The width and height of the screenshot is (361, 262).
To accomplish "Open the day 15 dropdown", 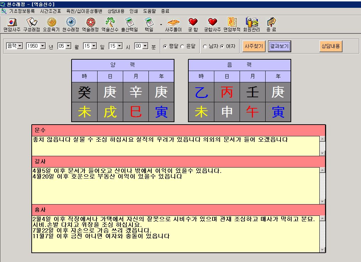I will click(x=94, y=46).
